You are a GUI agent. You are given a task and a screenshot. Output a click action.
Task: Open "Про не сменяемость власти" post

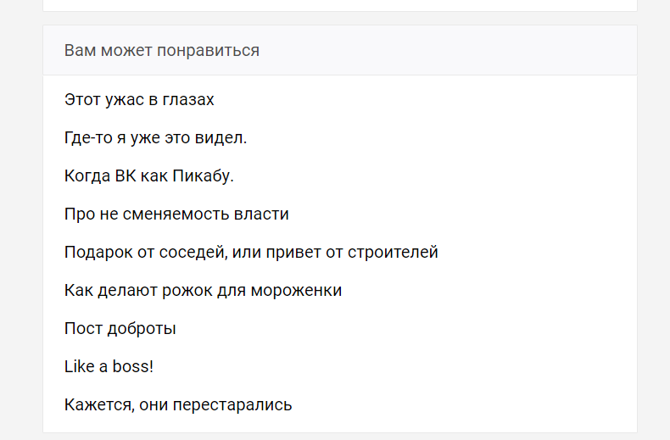click(x=176, y=214)
